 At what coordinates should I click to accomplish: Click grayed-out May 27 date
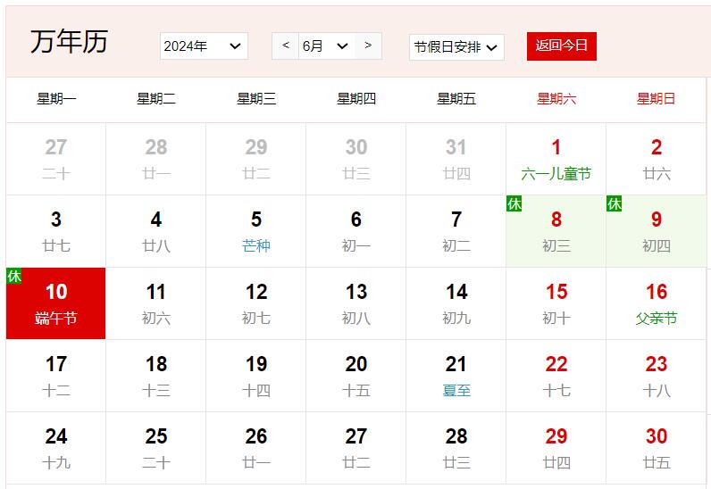tap(56, 159)
